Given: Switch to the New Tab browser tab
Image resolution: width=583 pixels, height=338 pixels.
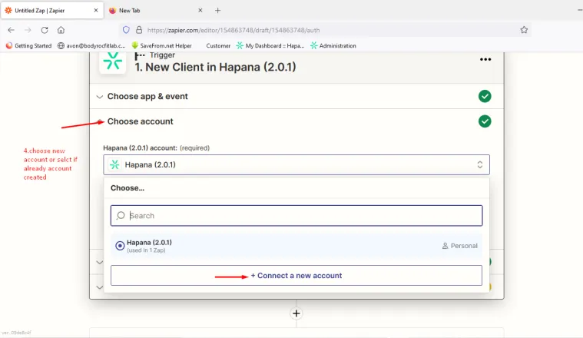Looking at the screenshot, I should point(154,11).
